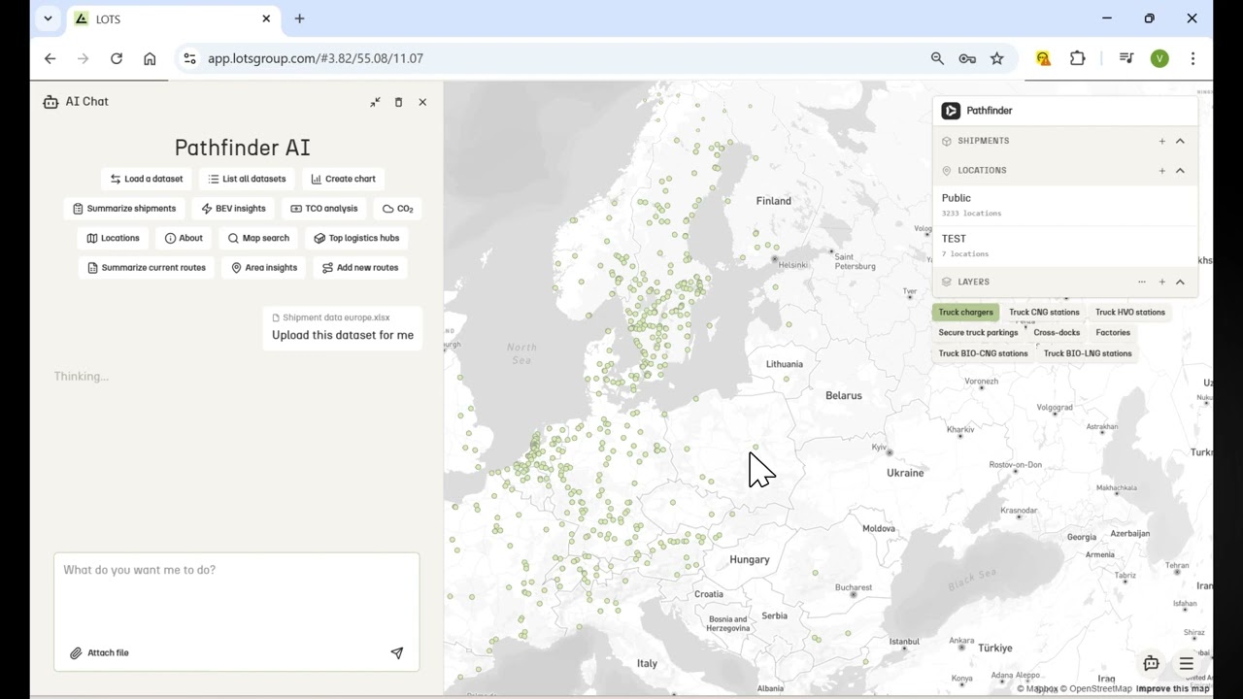This screenshot has width=1243, height=699.
Task: Open the yellow extension icon
Action: pyautogui.click(x=1043, y=58)
